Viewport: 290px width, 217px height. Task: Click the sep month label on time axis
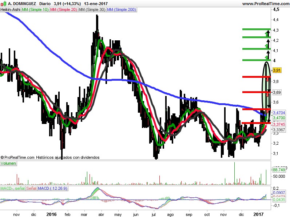[189, 214]
